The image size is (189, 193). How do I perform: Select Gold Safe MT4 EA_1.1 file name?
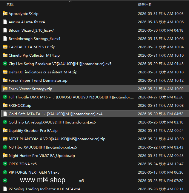56,114
